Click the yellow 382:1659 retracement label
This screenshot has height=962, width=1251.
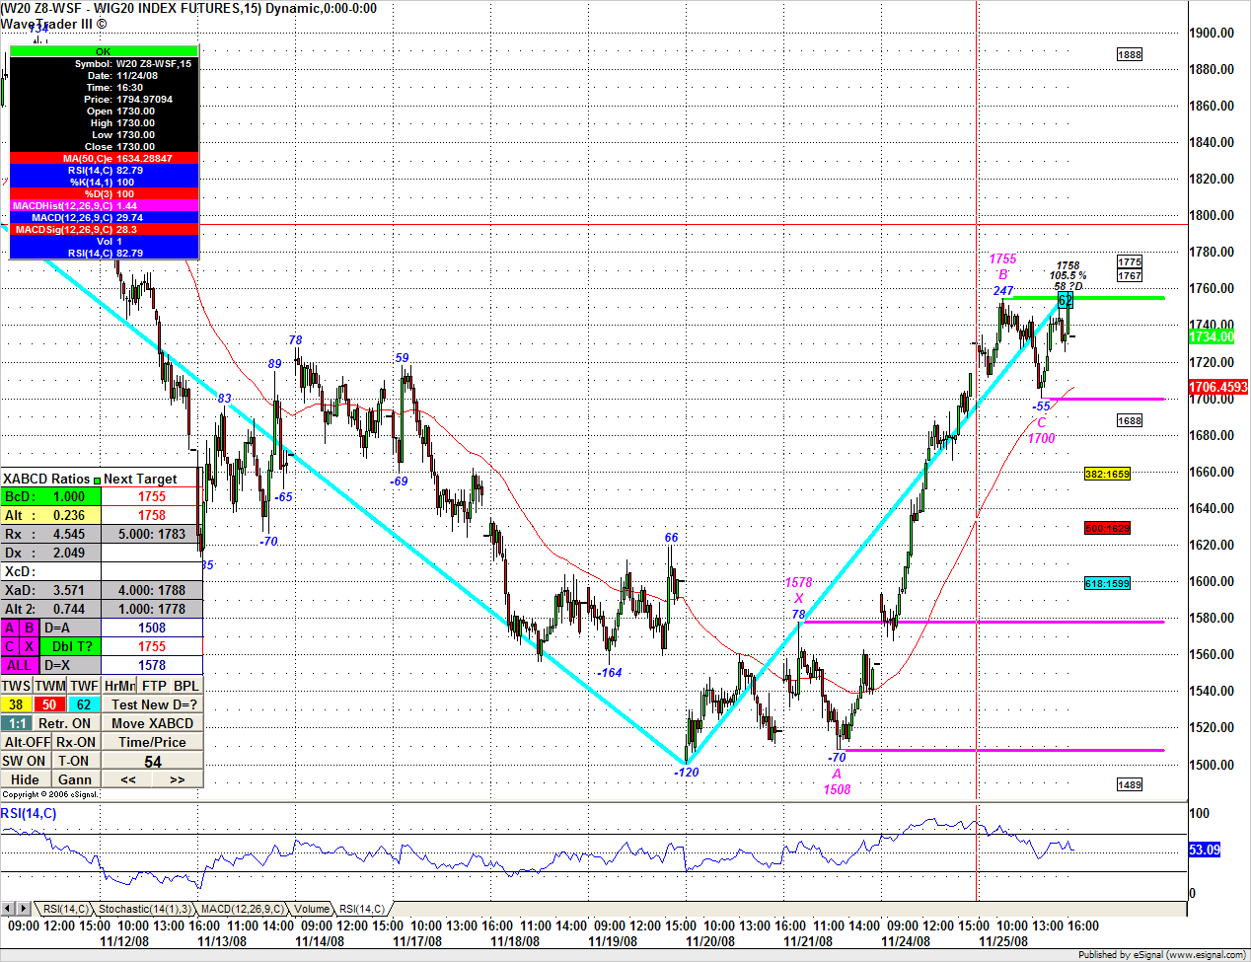(x=1107, y=474)
